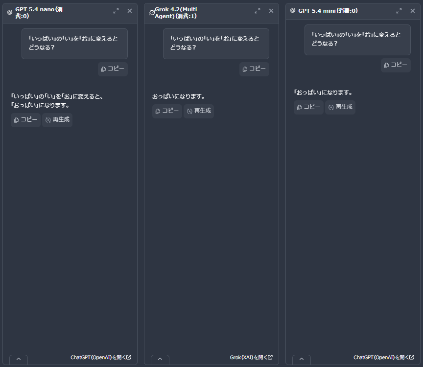Close the GPT 5.4 mini panel

click(413, 11)
